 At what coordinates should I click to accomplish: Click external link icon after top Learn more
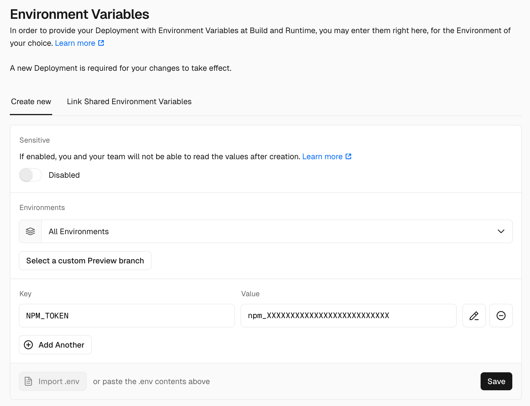click(x=101, y=43)
